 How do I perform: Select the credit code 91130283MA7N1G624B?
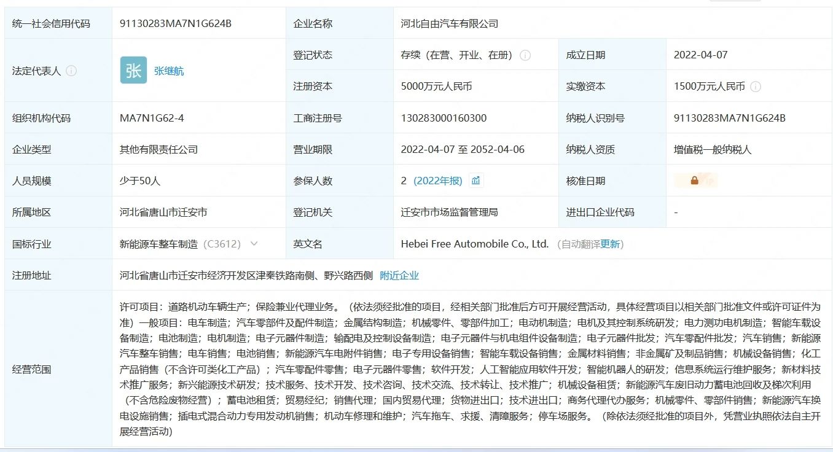click(x=176, y=23)
